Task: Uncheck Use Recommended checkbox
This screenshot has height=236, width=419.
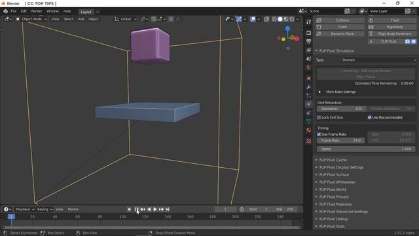Action: point(369,117)
